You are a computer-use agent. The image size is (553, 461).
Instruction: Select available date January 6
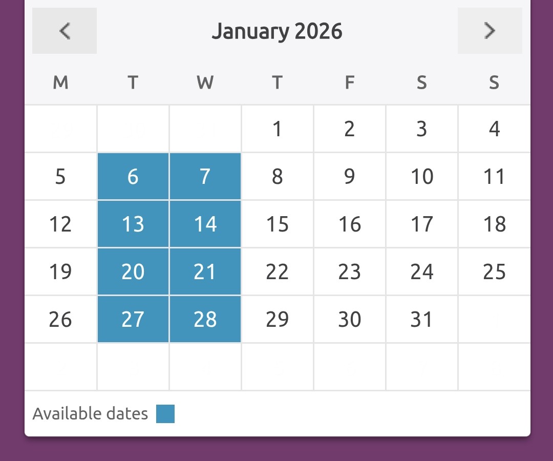click(133, 176)
